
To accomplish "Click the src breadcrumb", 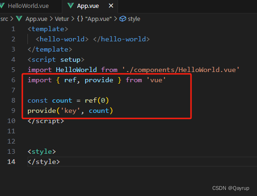I will [x=4, y=19].
